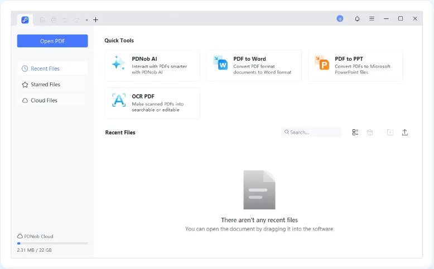Open notifications bell icon

pyautogui.click(x=357, y=19)
